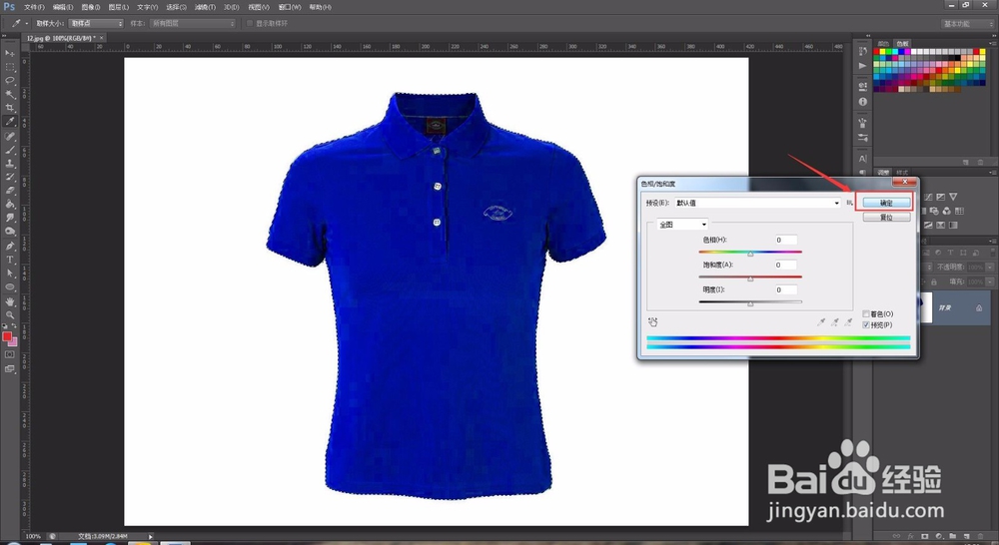This screenshot has width=999, height=545.
Task: Select the Path Selection tool
Action: point(10,273)
